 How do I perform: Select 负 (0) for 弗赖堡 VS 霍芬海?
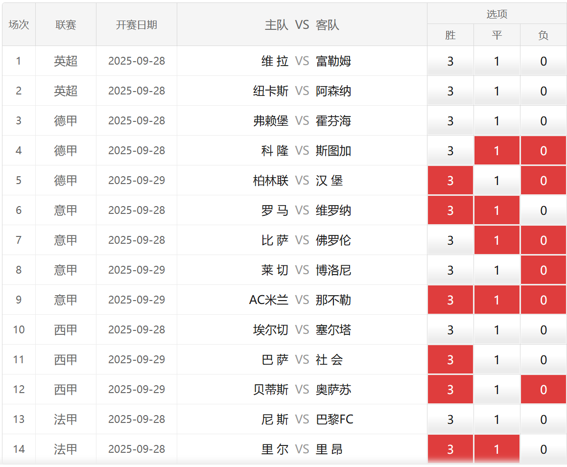click(x=543, y=121)
